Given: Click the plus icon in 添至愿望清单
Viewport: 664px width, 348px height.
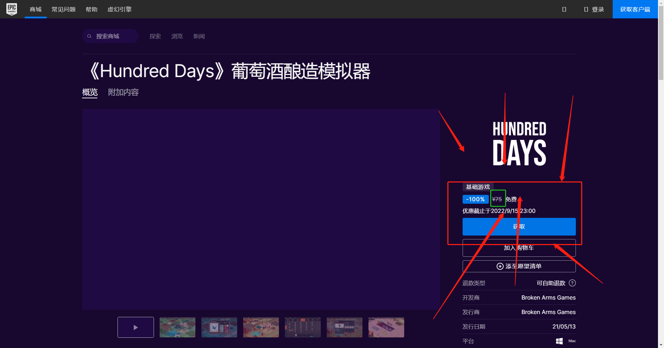Looking at the screenshot, I should [500, 266].
